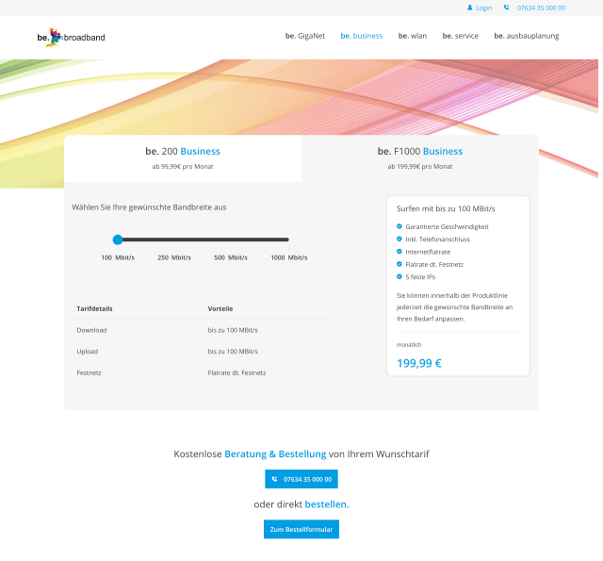This screenshot has height=561, width=603.
Task: Click the user icon beside Login
Action: pos(469,8)
